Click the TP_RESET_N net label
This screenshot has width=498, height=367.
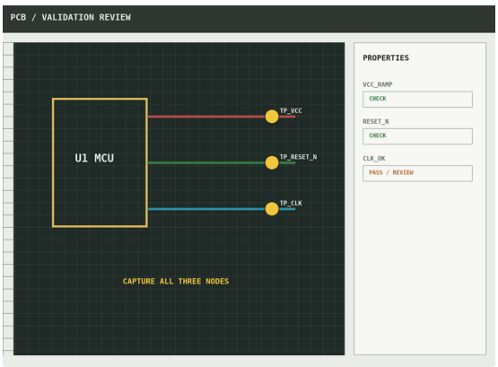298,157
